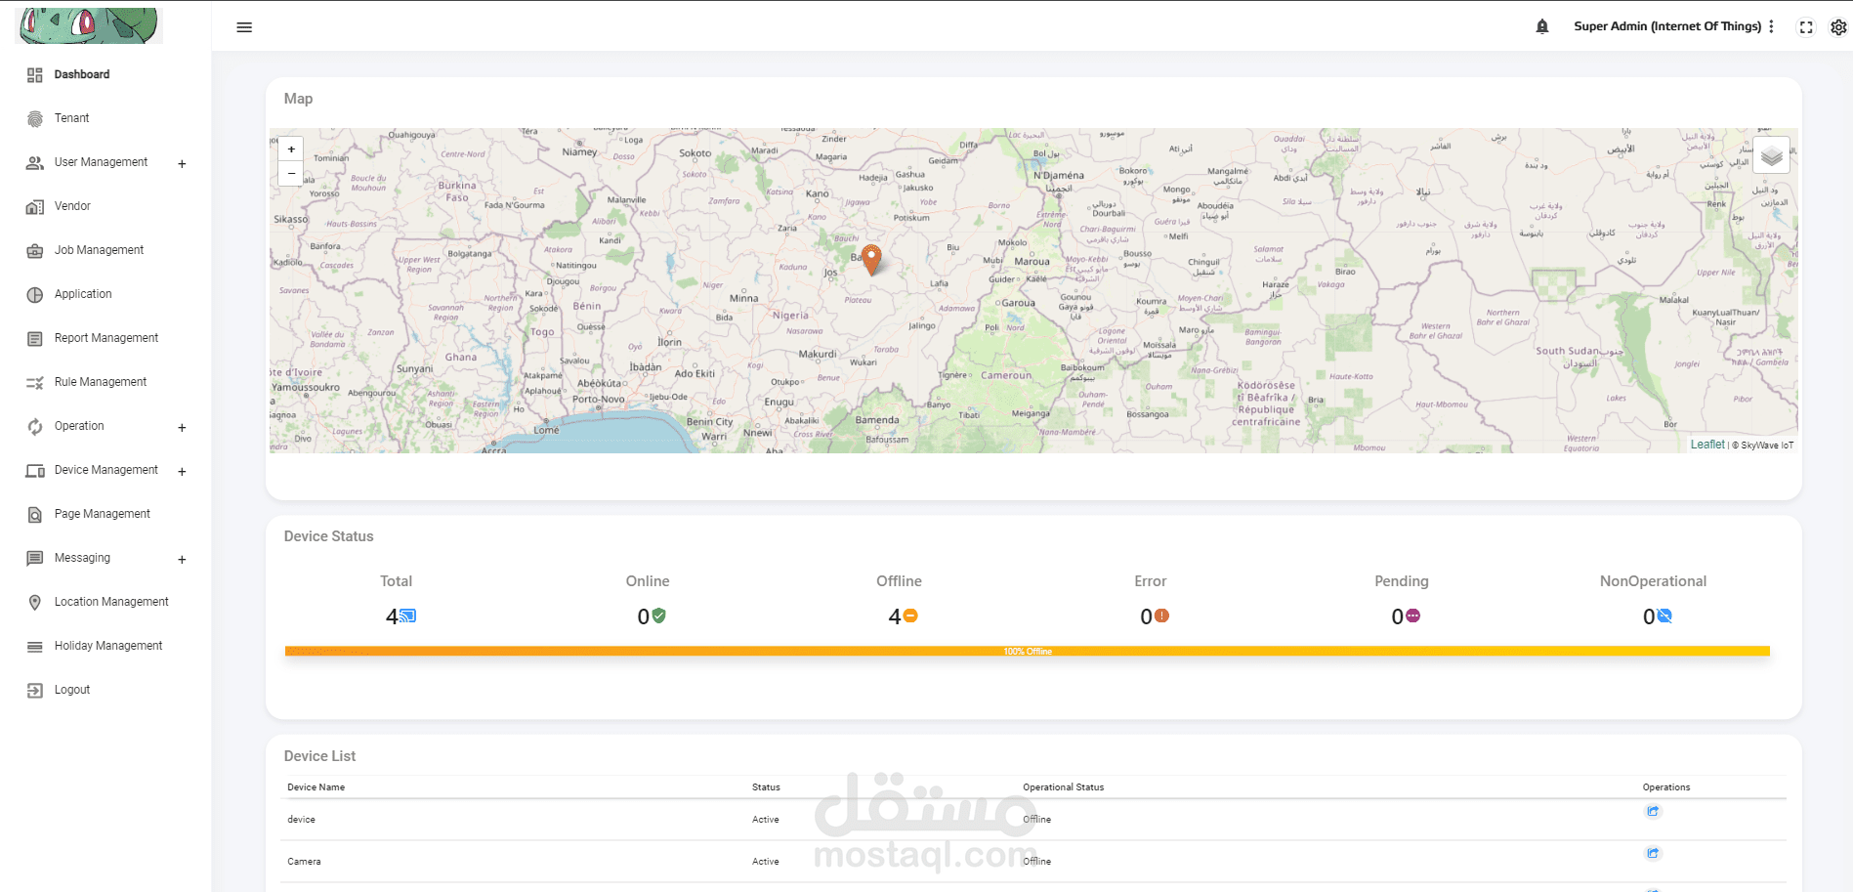Click the Device Management devices icon
Image resolution: width=1853 pixels, height=892 pixels.
pyautogui.click(x=35, y=471)
